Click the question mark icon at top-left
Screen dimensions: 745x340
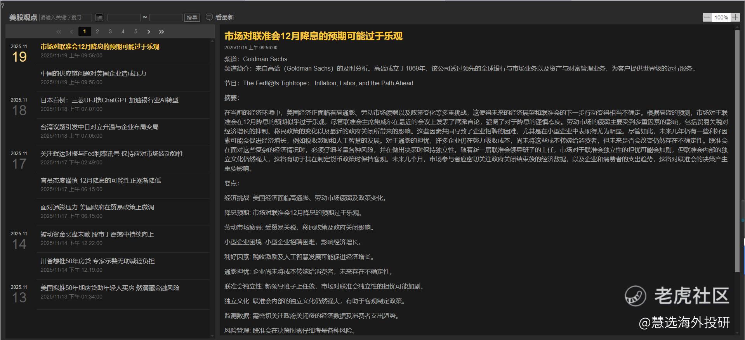(2, 5)
